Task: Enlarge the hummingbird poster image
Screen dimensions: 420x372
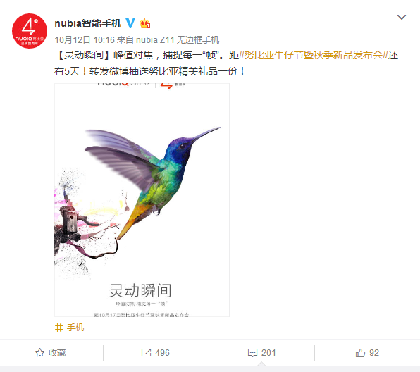Action: point(142,200)
